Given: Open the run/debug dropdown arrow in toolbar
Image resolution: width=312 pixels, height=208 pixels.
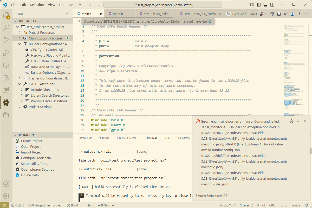Looking at the screenshot, I should (266, 14).
